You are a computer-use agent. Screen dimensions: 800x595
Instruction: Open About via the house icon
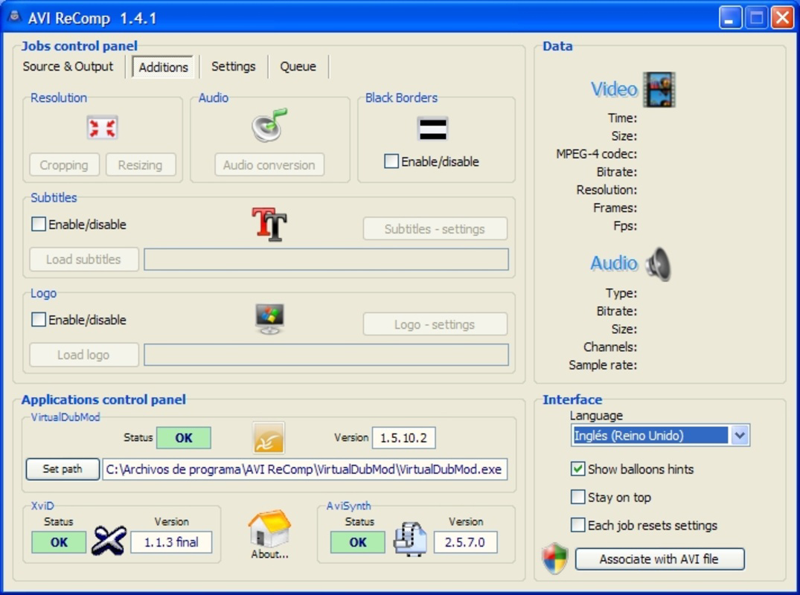coord(269,528)
